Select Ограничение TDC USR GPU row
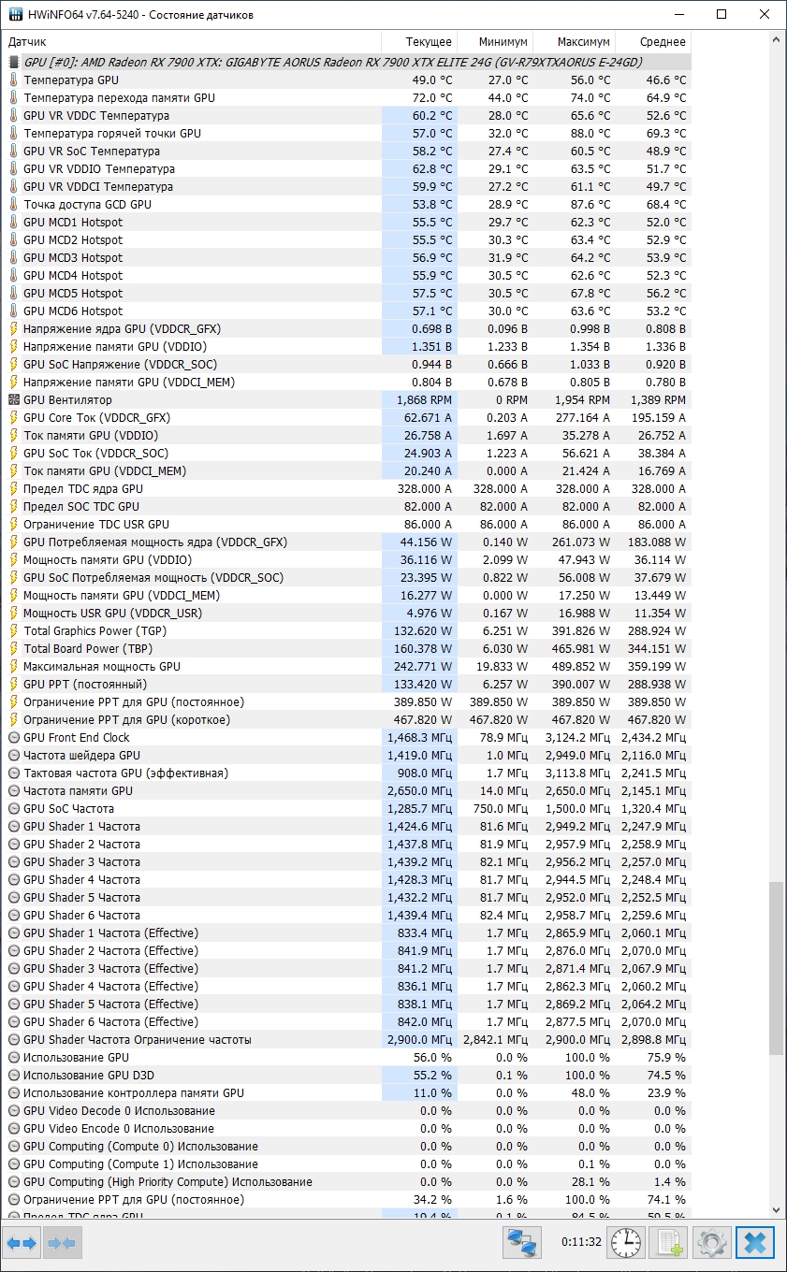 pos(346,525)
